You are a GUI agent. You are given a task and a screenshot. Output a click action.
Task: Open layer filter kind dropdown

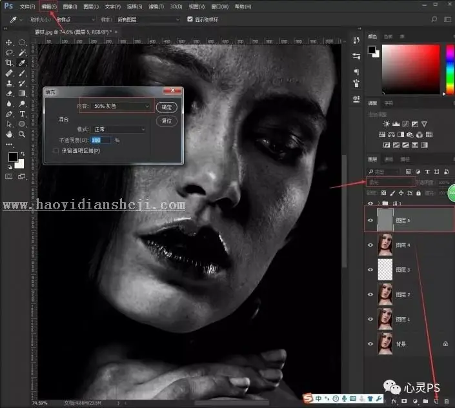point(384,172)
